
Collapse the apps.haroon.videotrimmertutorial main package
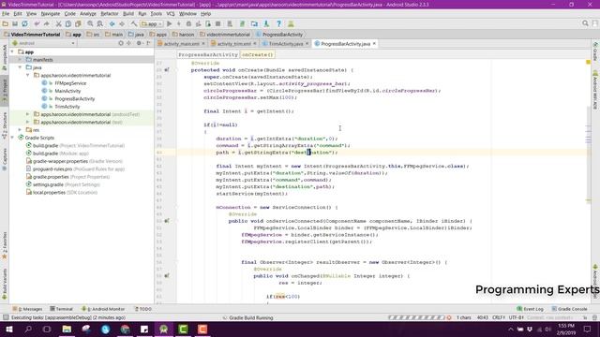pos(28,75)
